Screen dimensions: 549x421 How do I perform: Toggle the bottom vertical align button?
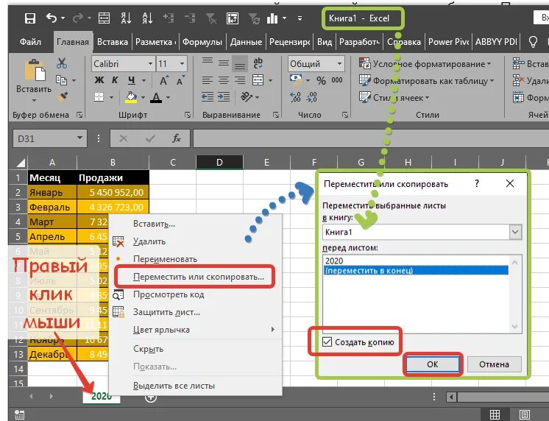(240, 63)
